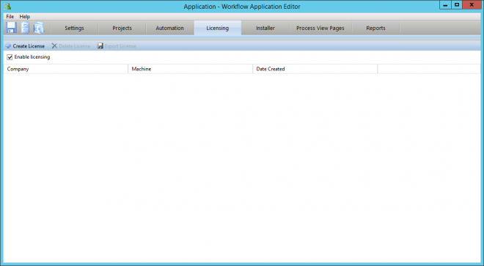Screen dimensions: 484x266
Task: Sort by the Date Created column header
Action: pyautogui.click(x=315, y=69)
